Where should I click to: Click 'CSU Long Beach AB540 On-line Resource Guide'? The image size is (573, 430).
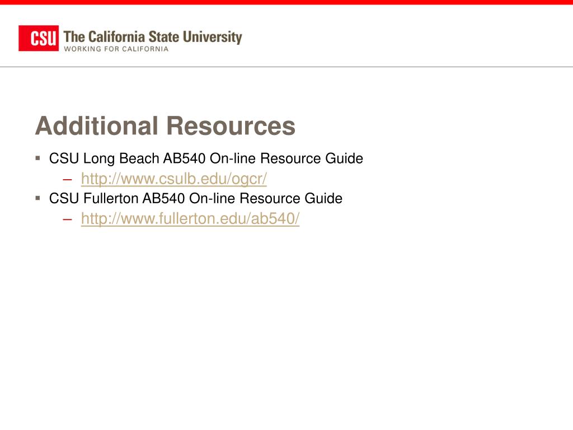pyautogui.click(x=206, y=158)
